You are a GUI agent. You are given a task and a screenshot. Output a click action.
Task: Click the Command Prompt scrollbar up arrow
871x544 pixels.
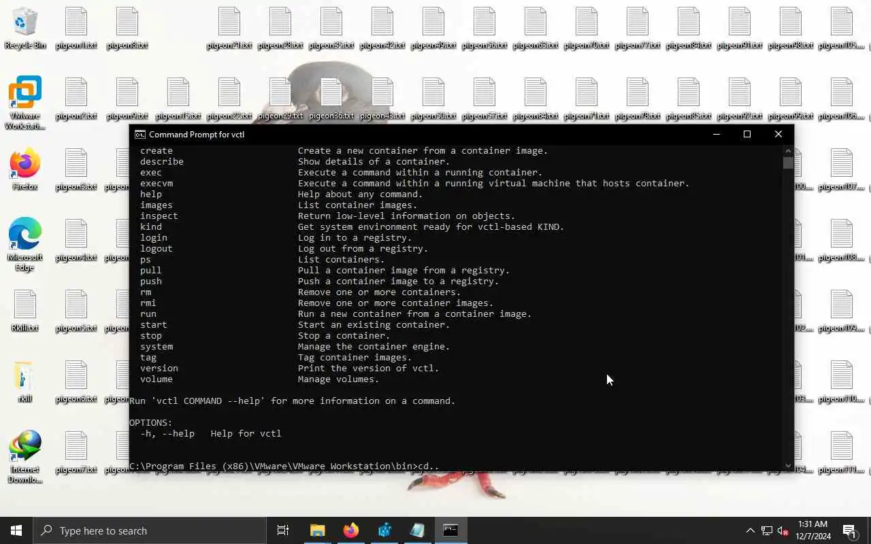[788, 151]
